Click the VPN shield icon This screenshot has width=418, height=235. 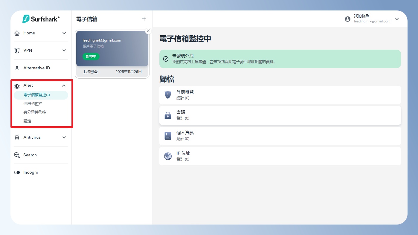[17, 51]
